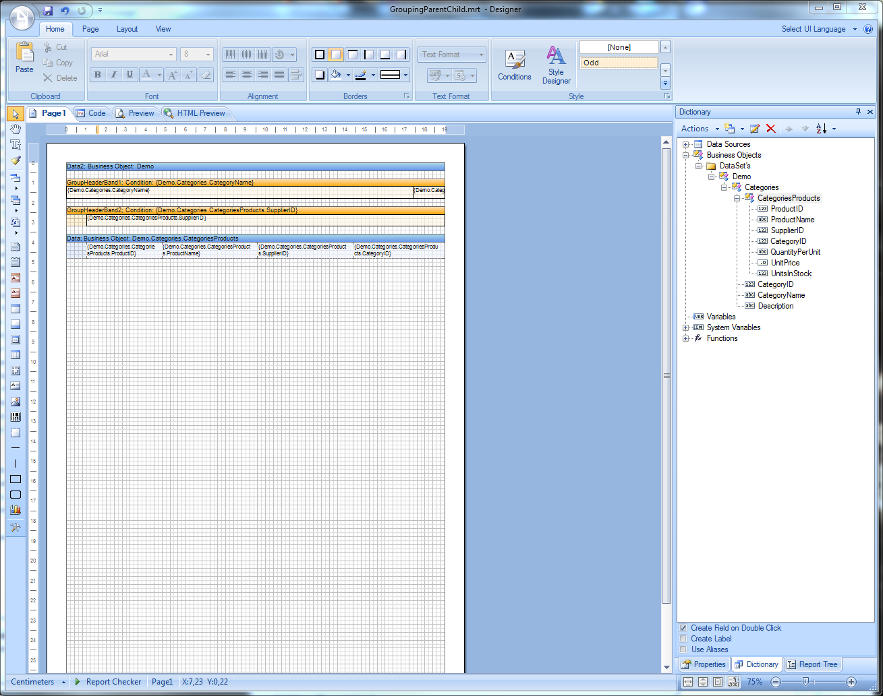Collapse the CategoriesProducts tree node
Viewport: 883px width, 696px height.
[x=737, y=198]
